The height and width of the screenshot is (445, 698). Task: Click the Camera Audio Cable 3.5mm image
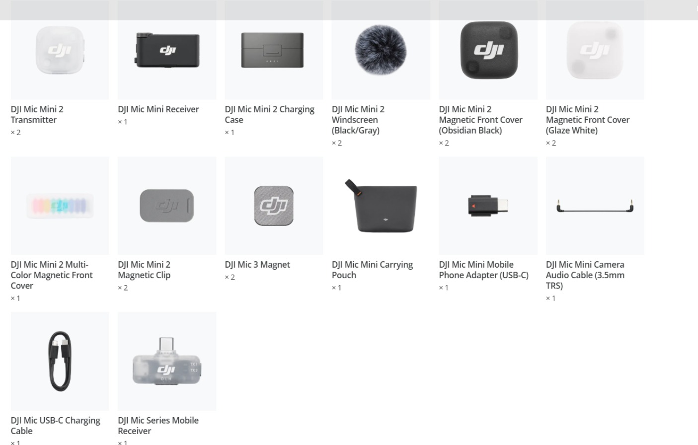click(x=595, y=206)
